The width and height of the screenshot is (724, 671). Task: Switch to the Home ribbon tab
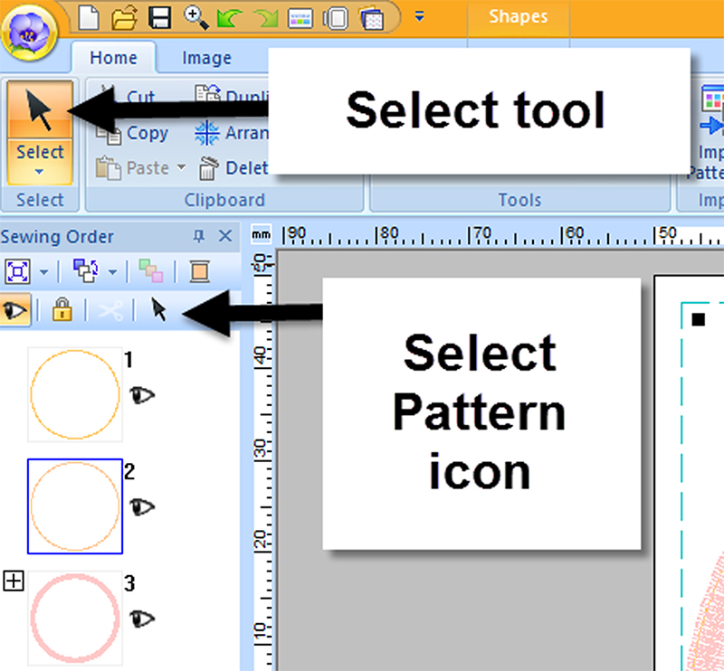[x=113, y=58]
